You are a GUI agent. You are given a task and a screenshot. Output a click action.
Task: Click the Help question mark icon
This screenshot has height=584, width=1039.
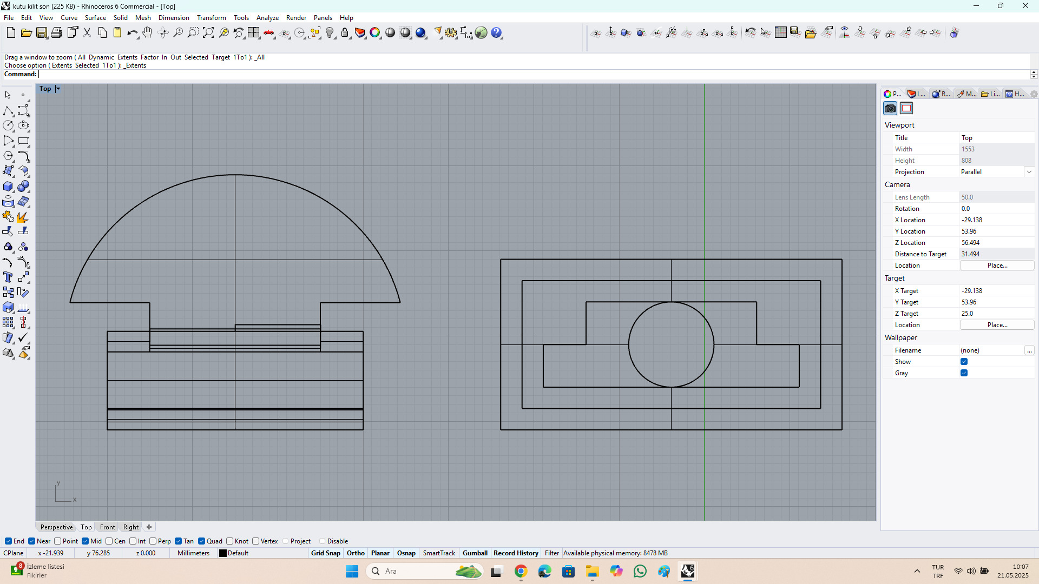(x=496, y=33)
